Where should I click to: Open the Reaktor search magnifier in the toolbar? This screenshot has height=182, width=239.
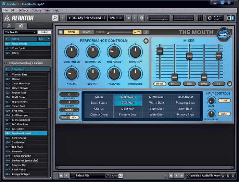pyautogui.click(x=55, y=18)
